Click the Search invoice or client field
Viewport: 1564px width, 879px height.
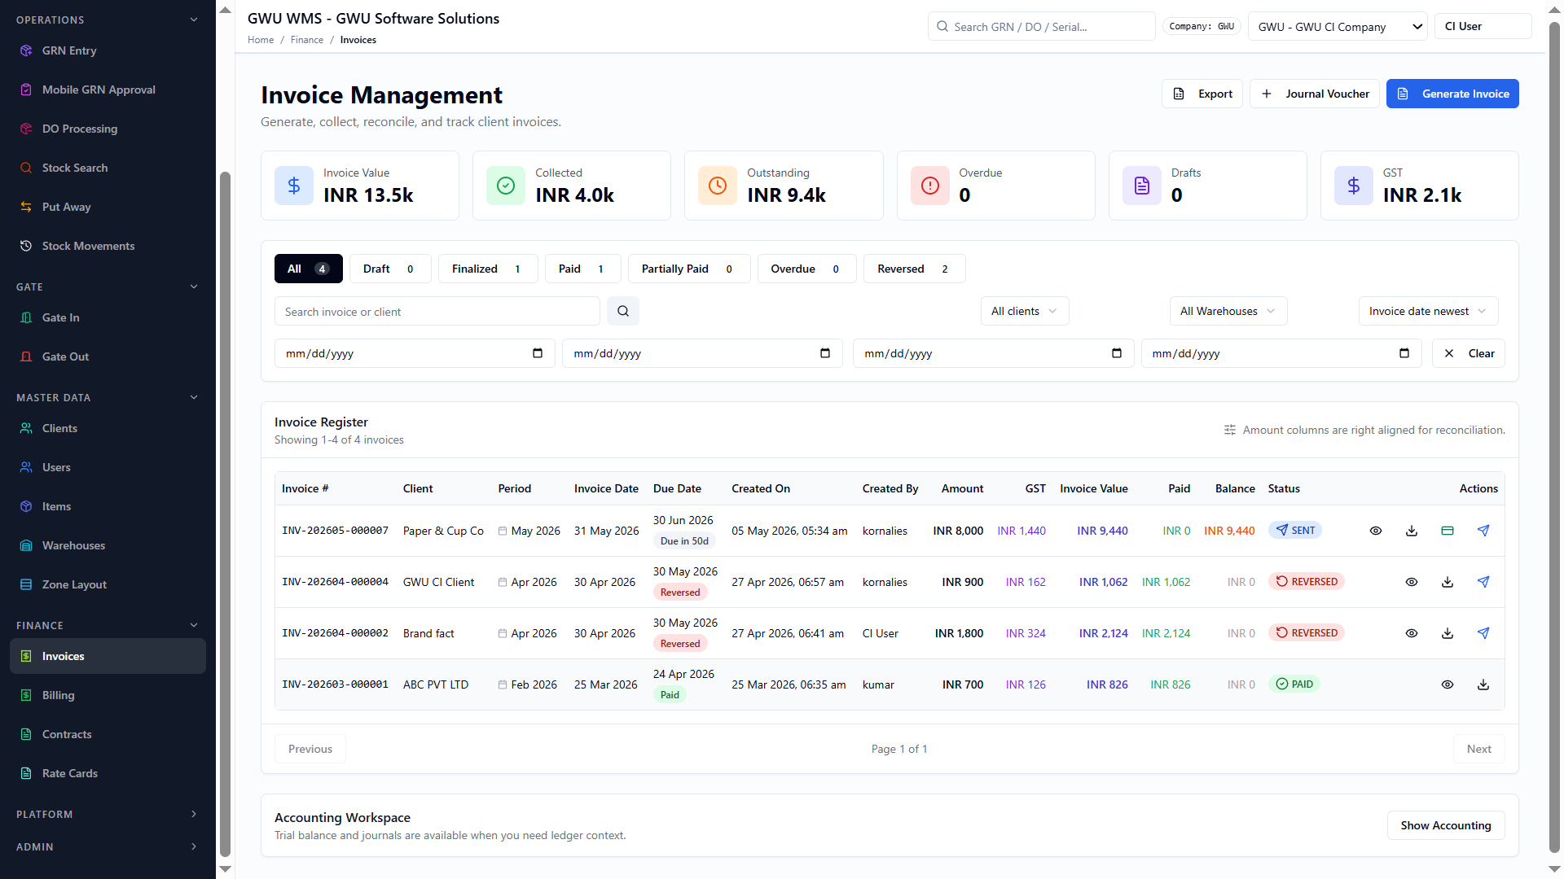click(437, 311)
